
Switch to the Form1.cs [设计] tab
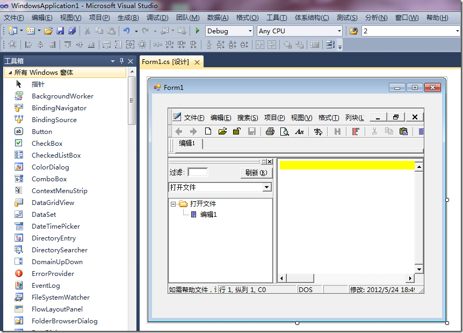tap(165, 62)
